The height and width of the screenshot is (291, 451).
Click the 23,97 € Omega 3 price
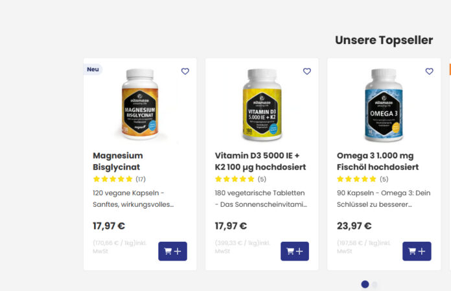pos(354,226)
